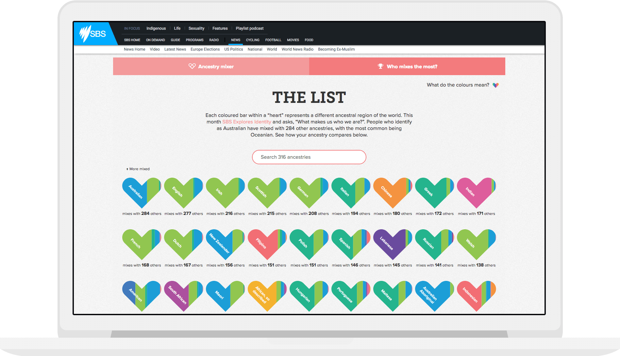Click What do the colours mean link
The width and height of the screenshot is (620, 356).
coord(458,85)
